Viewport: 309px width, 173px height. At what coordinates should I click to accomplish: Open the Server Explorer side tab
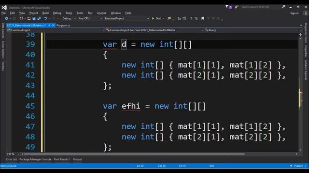click(3, 49)
